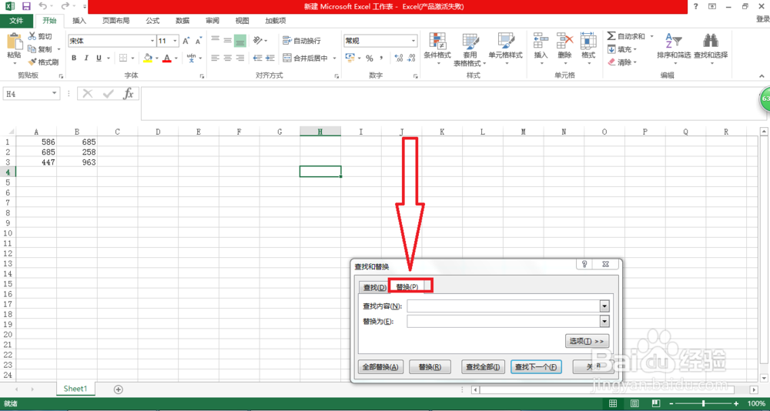Select the Replace (替换) tab in dialog
Screen dimensions: 770x411
(407, 287)
